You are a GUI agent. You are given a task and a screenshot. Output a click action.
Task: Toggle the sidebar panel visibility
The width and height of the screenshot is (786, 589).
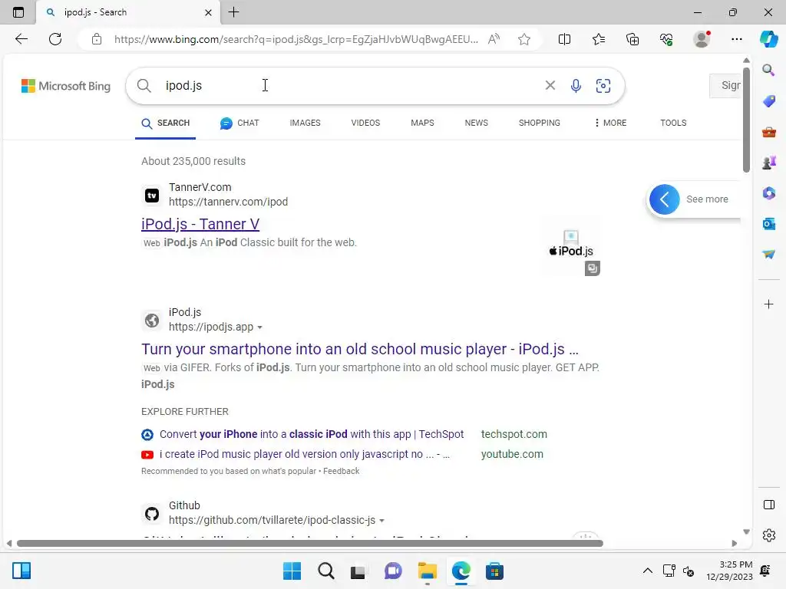pyautogui.click(x=768, y=505)
